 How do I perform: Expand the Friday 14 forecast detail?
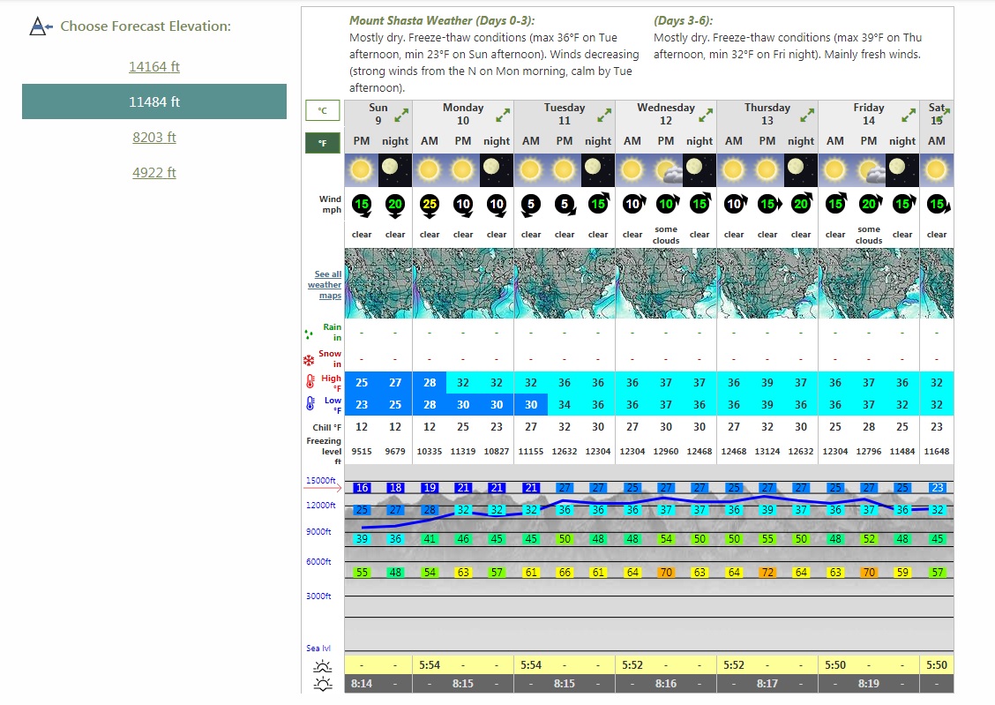tap(909, 116)
